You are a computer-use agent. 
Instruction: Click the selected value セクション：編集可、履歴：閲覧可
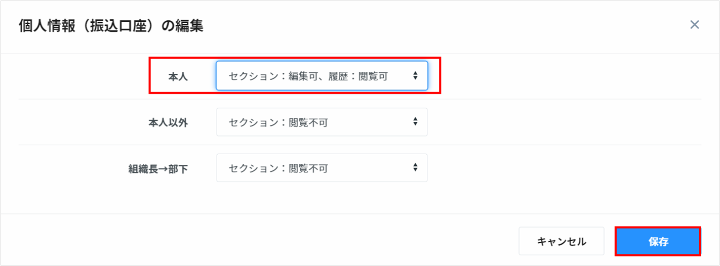tap(308, 76)
